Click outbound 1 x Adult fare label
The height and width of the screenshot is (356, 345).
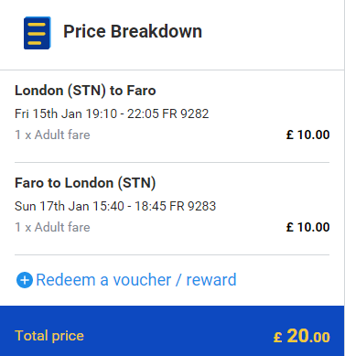pyautogui.click(x=52, y=135)
